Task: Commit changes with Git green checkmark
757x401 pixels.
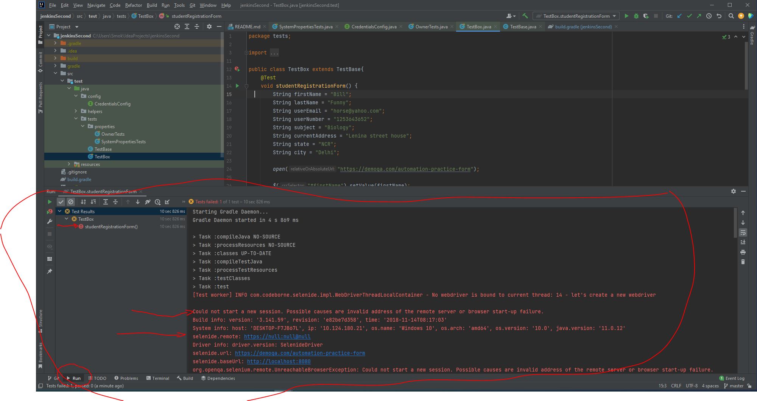Action: click(x=689, y=16)
